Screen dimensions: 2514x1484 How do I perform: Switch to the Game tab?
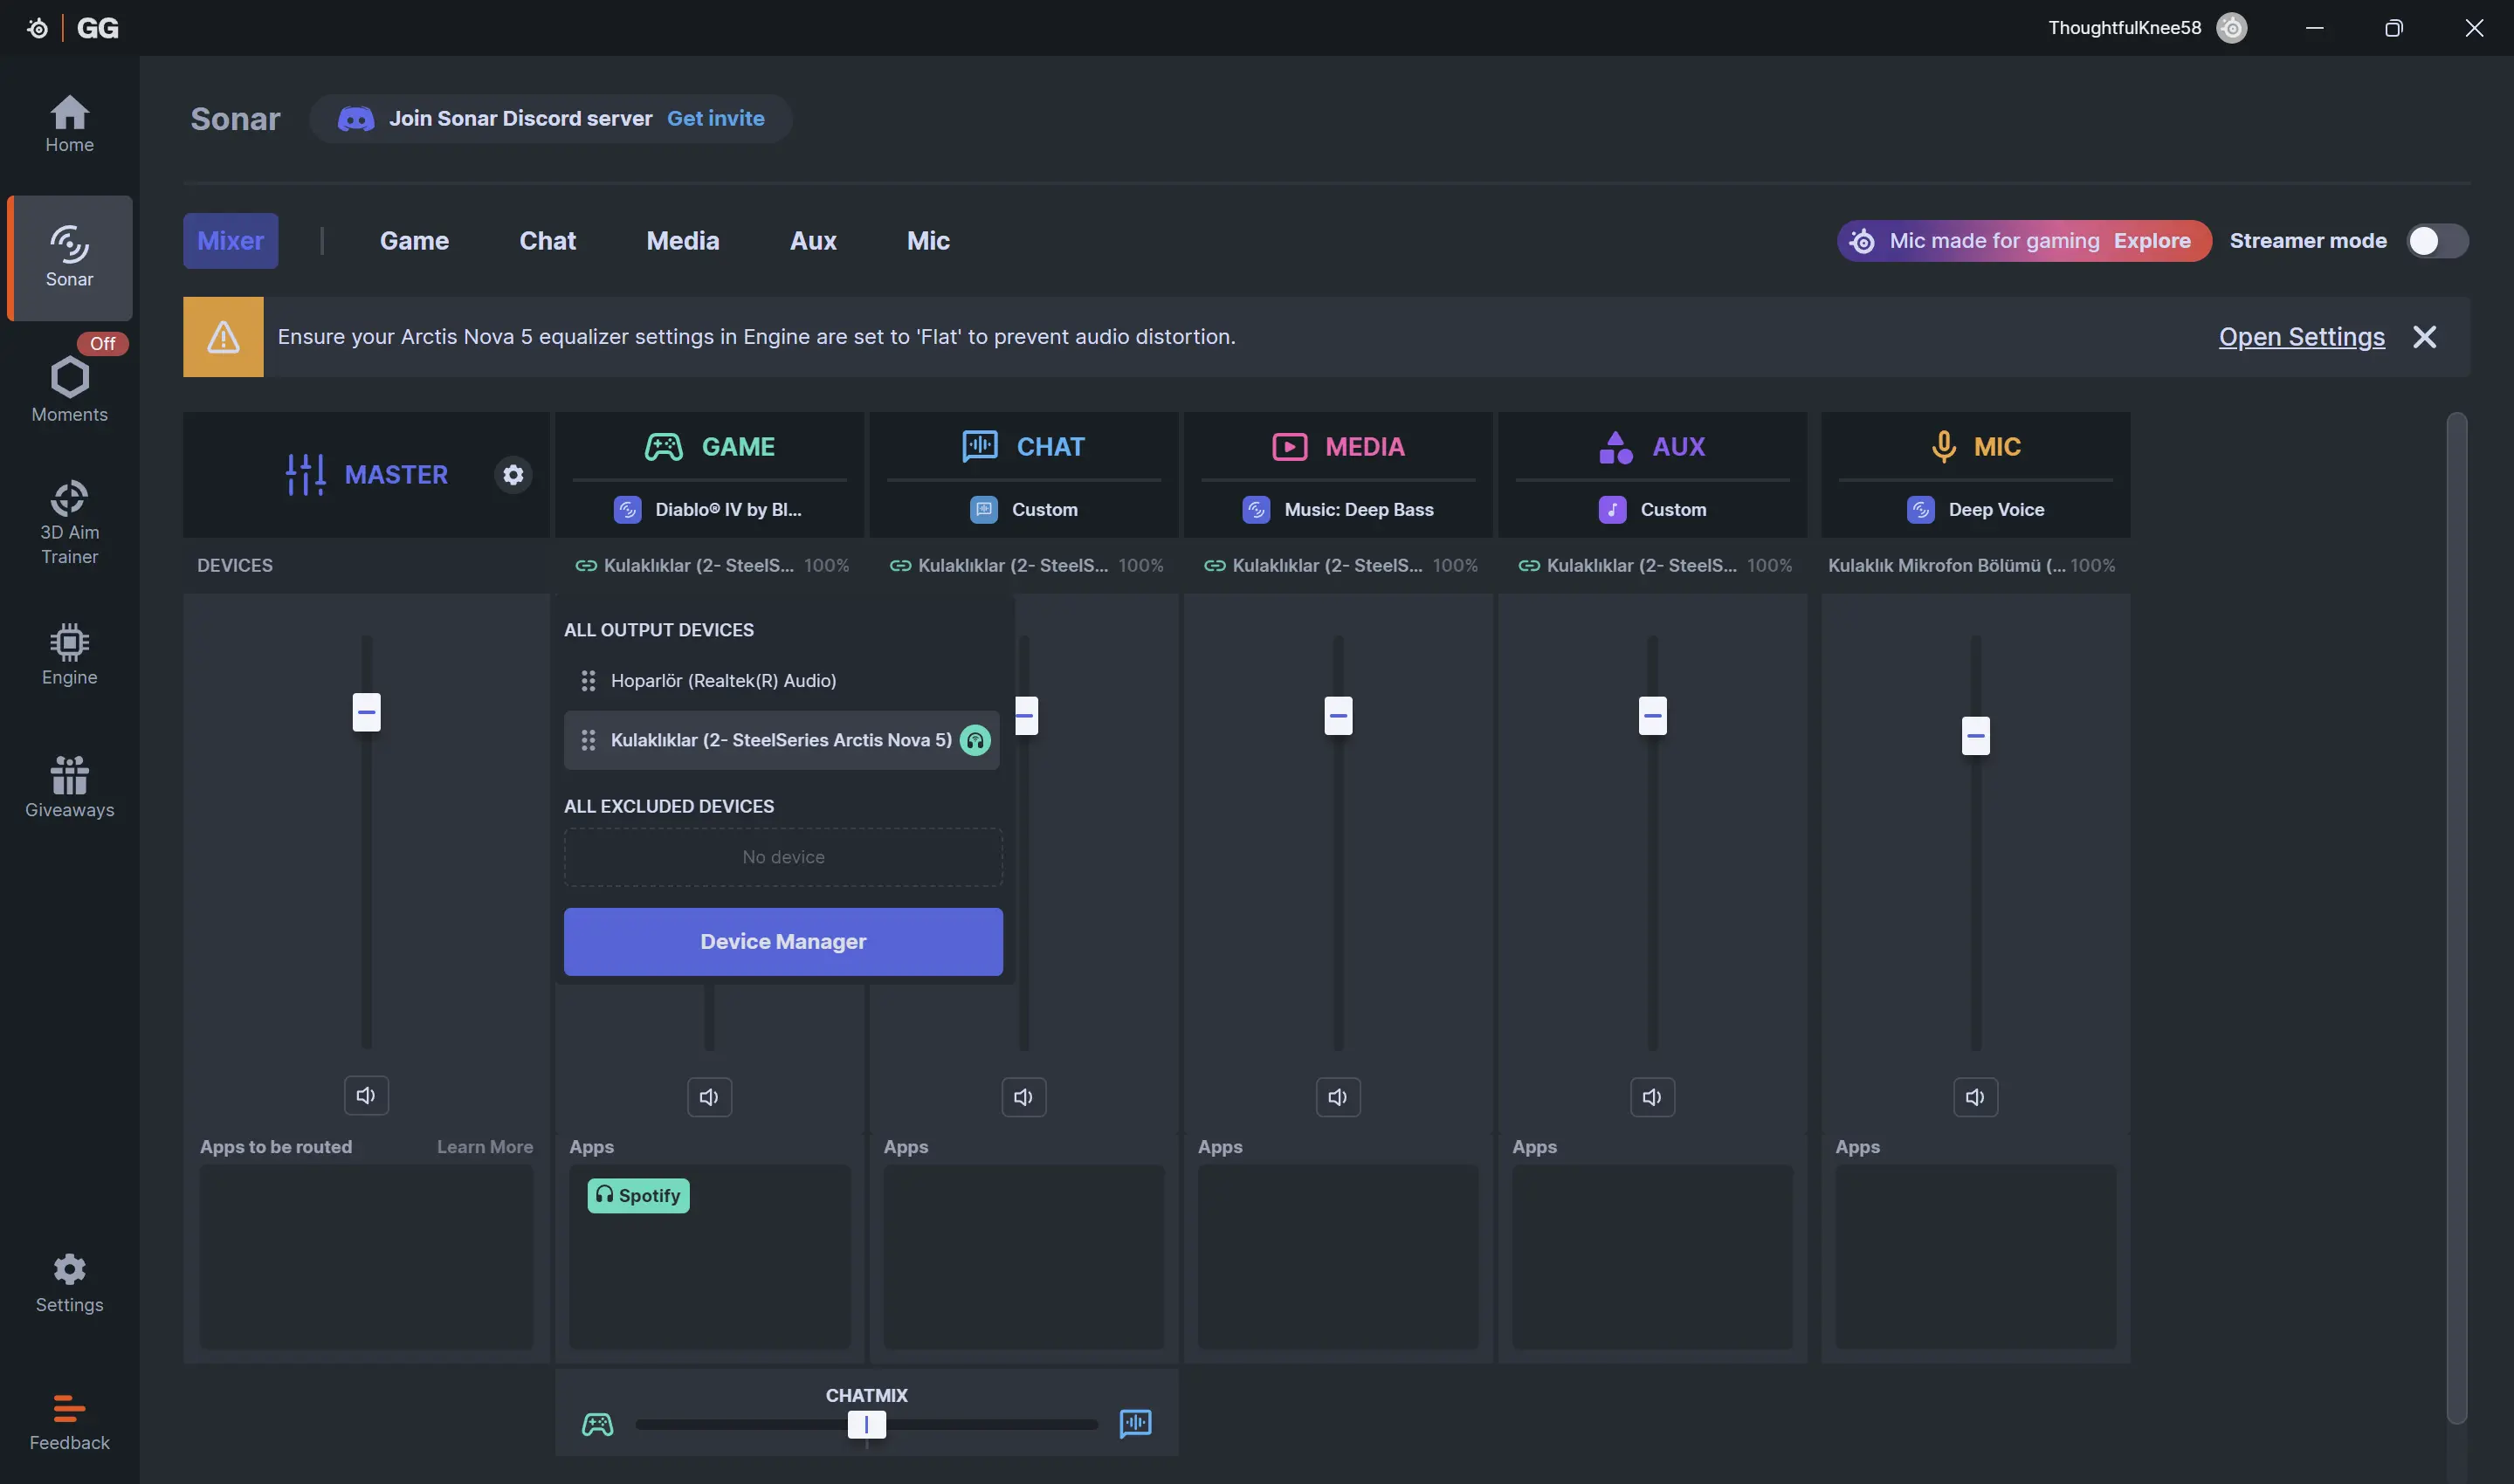coord(414,241)
